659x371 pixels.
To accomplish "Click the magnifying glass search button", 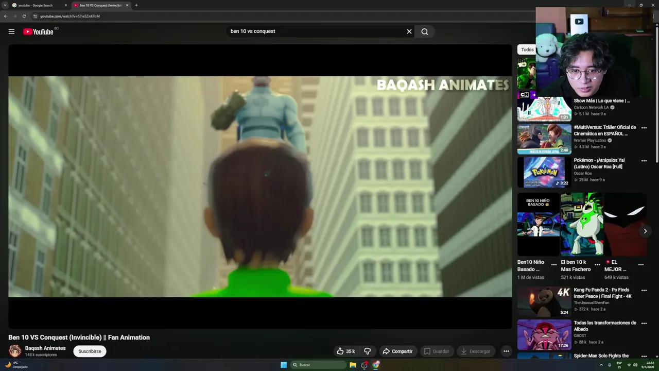I will [425, 31].
